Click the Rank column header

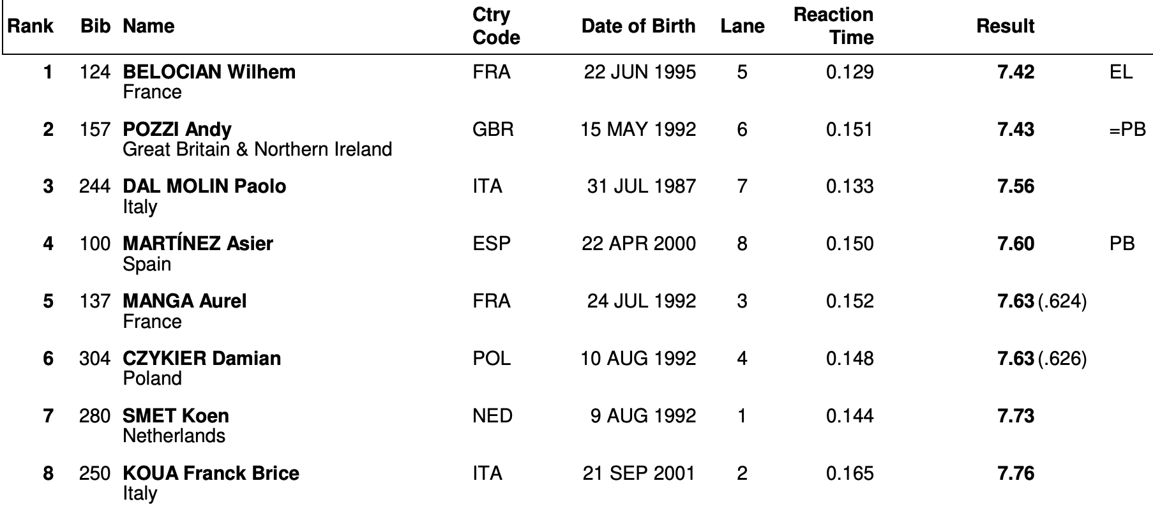[31, 26]
